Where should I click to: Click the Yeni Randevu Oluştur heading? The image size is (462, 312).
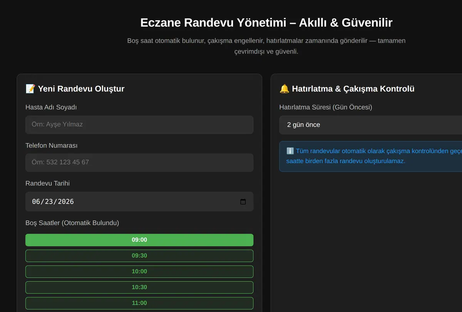click(x=75, y=89)
